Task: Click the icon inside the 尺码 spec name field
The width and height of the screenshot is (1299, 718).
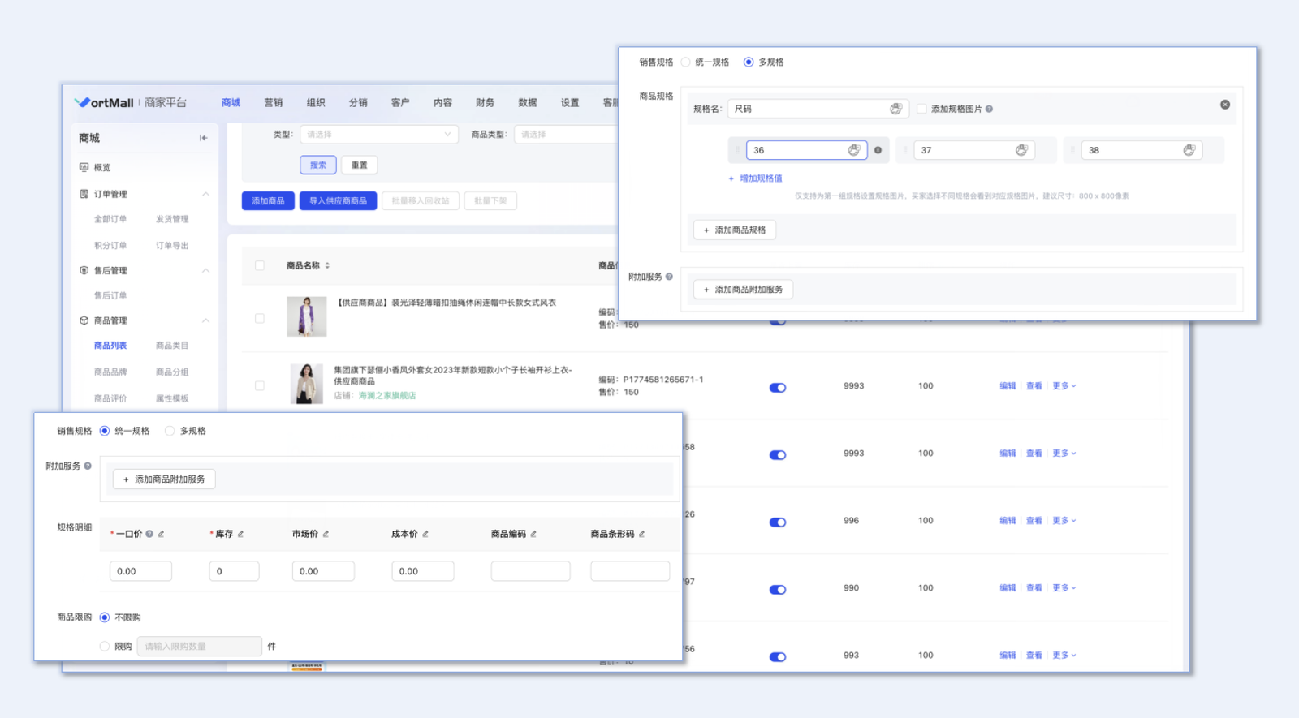Action: point(895,109)
